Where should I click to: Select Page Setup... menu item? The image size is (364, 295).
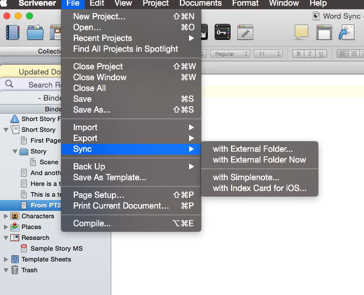click(131, 195)
